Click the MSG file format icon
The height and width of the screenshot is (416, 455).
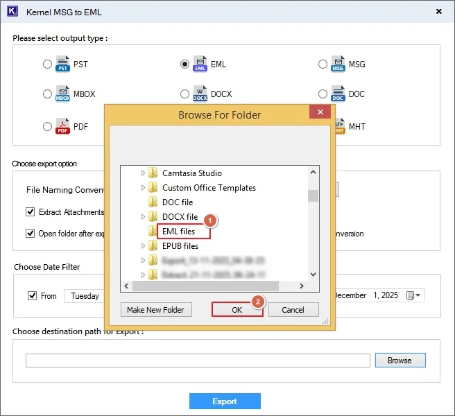pos(338,64)
